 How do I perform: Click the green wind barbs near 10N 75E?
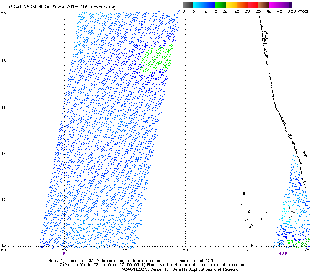297,243
